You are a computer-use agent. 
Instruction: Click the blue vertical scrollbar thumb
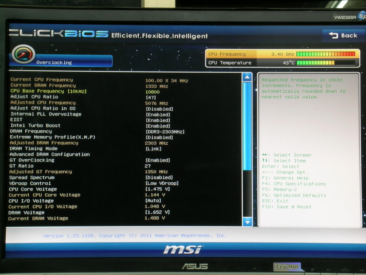(247, 126)
